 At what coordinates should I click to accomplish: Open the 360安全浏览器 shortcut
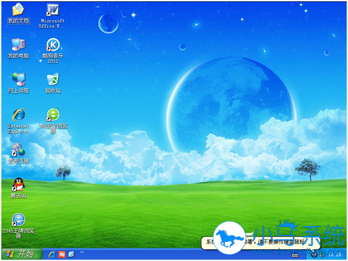tap(53, 121)
